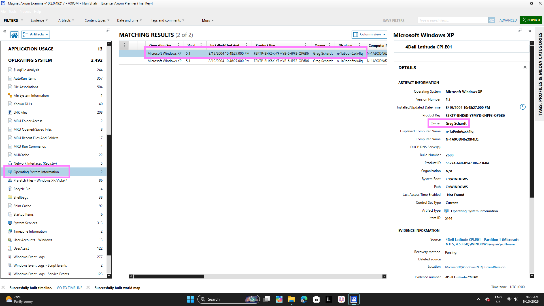Image resolution: width=544 pixels, height=306 pixels.
Task: Pin the artifacts navigation pane
Action: tap(108, 30)
